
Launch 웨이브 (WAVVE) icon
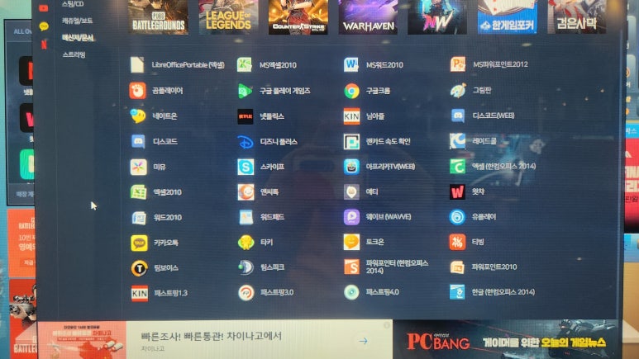tap(351, 217)
